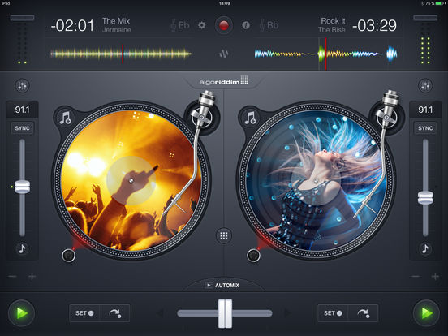This screenshot has width=448, height=336.
Task: Add a track to the right turntable
Action: [x=251, y=118]
